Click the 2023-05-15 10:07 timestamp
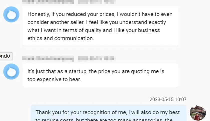This screenshot has height=121, width=210. (168, 99)
